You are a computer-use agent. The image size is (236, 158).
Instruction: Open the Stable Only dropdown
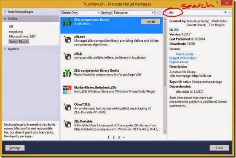pyautogui.click(x=80, y=13)
